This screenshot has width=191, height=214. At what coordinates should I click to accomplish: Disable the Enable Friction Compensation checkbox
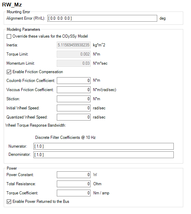click(x=9, y=72)
